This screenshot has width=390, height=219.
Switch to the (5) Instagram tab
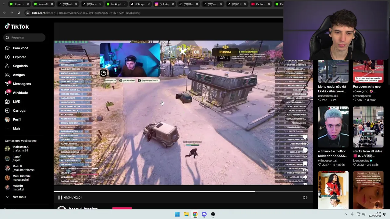click(164, 4)
